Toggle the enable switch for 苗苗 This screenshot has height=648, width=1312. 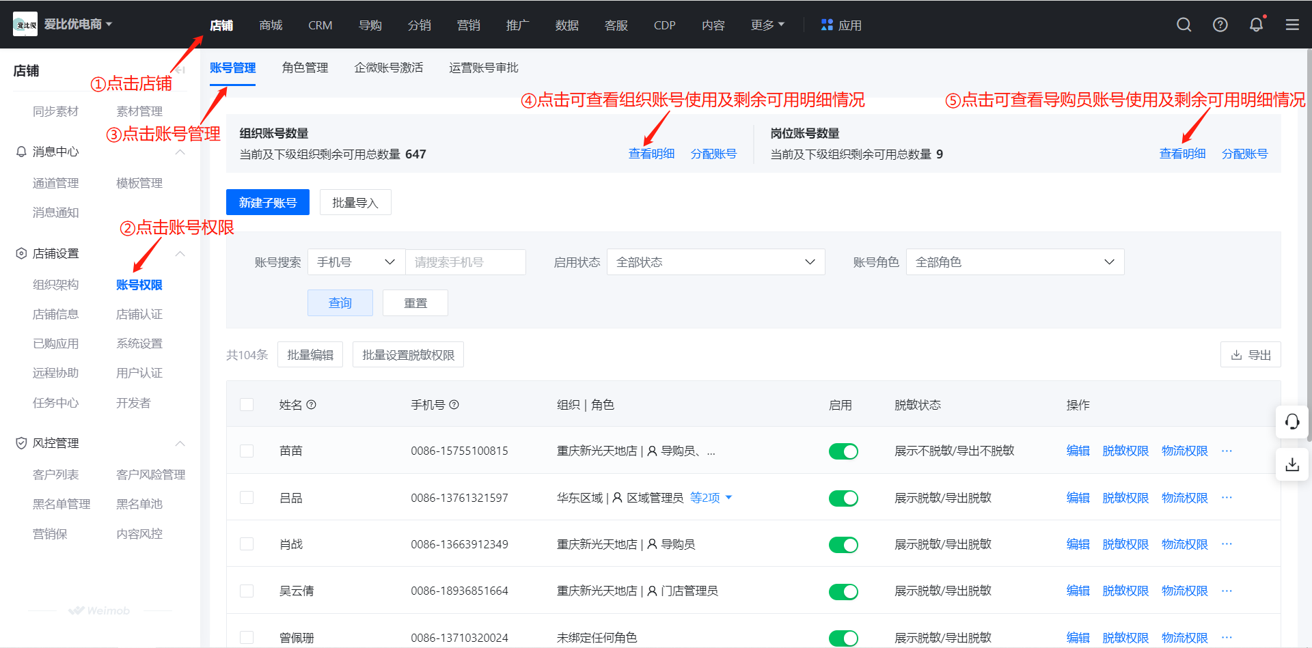(x=843, y=451)
